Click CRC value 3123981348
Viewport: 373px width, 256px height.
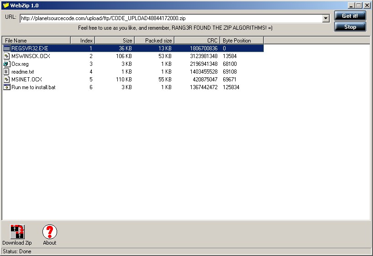pos(204,56)
